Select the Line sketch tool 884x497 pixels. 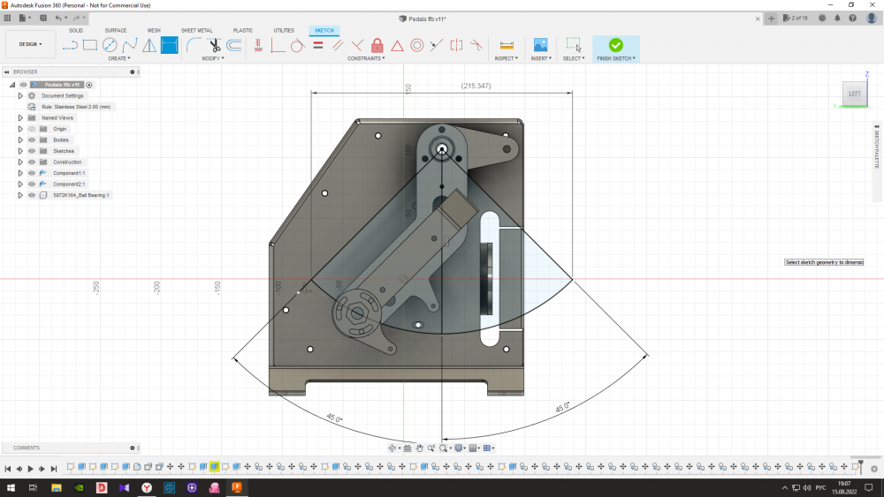(71, 45)
